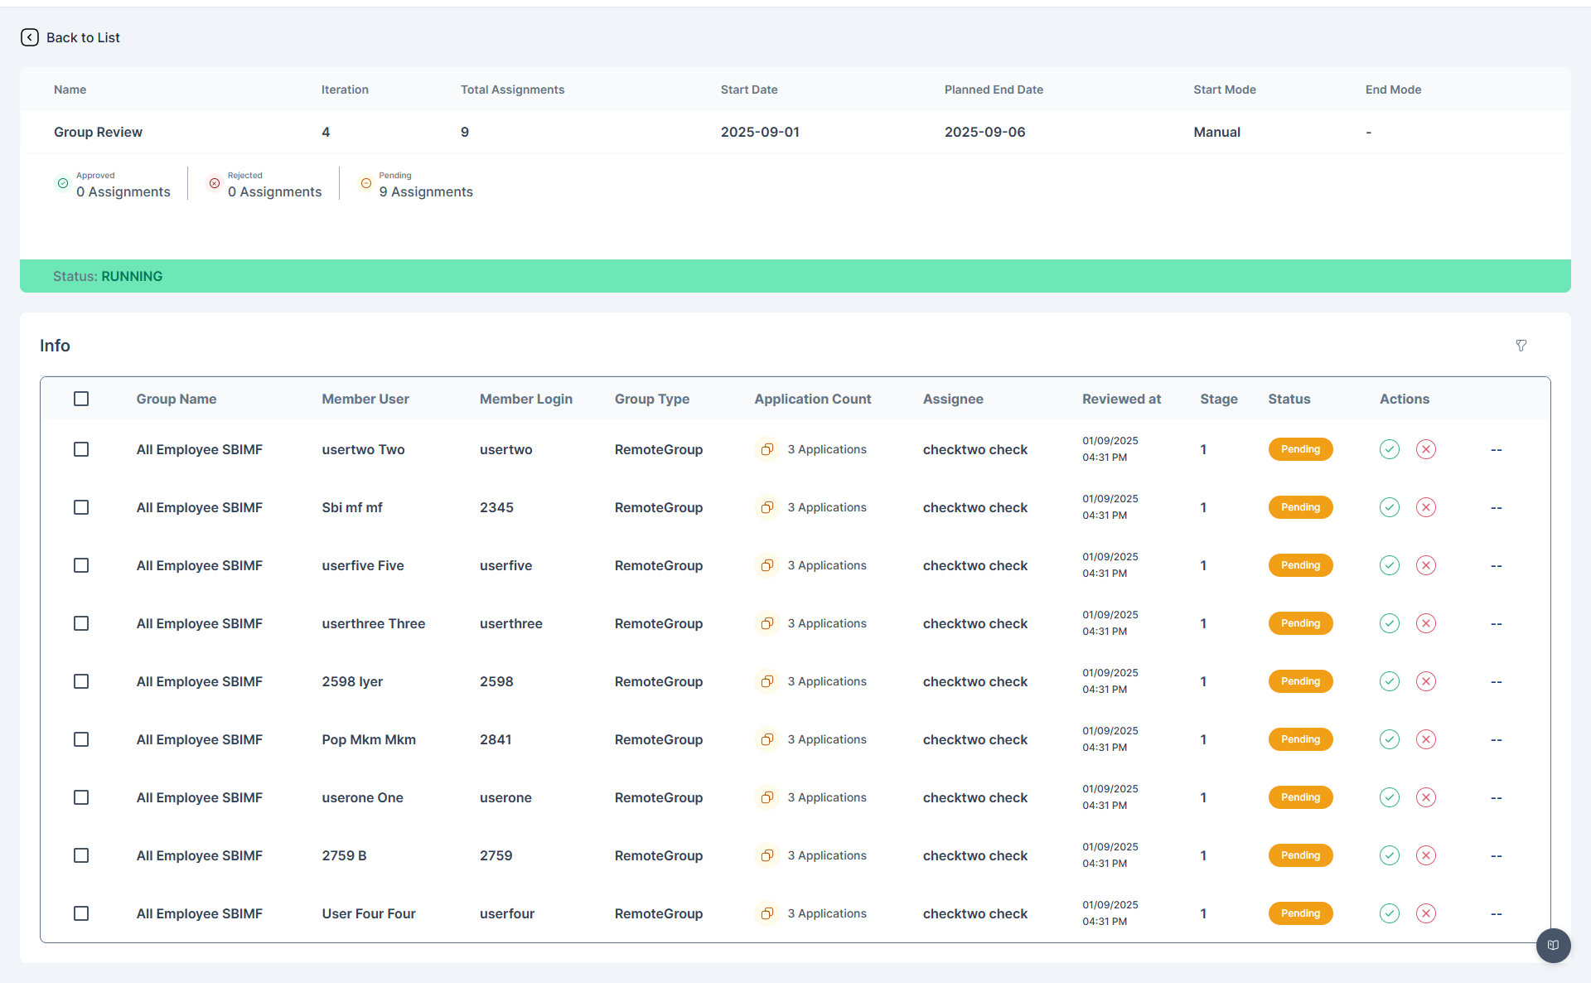Approve the Pop Mkm Mkm assignment

point(1390,739)
